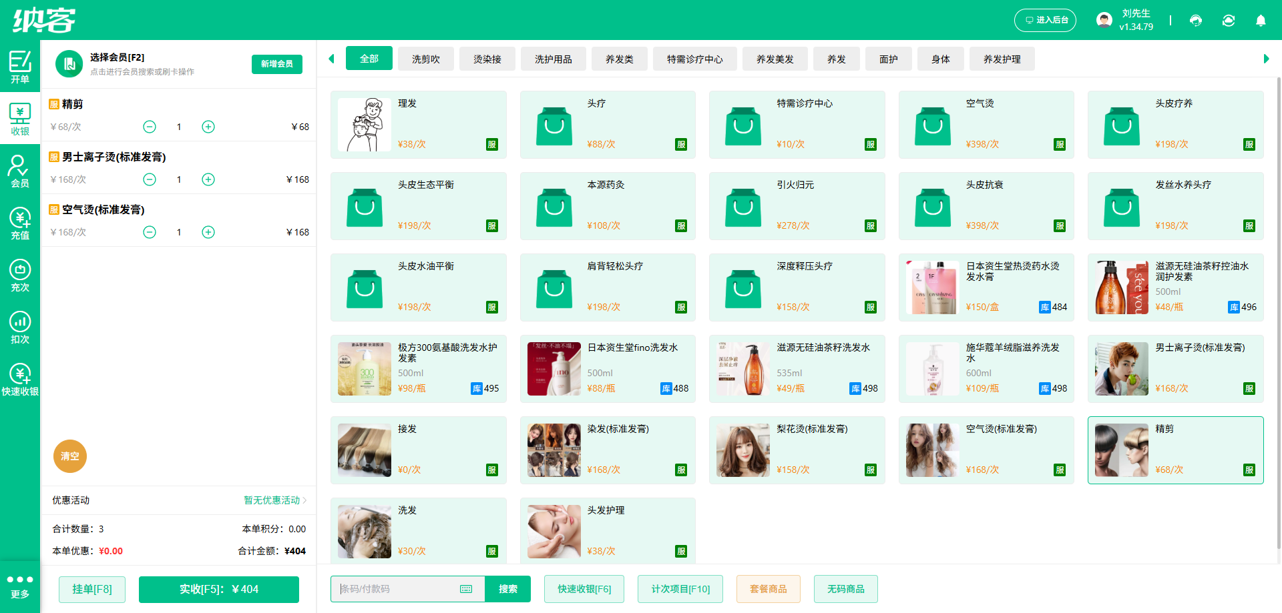Select the 全部 category tab
This screenshot has height=613, width=1282.
coord(369,59)
